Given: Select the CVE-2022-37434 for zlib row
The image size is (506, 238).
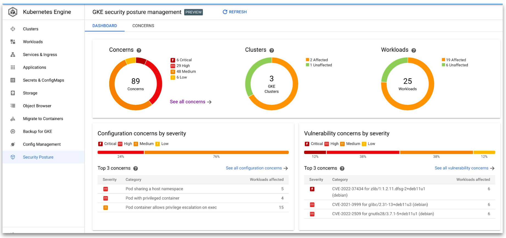Looking at the screenshot, I should pos(400,192).
